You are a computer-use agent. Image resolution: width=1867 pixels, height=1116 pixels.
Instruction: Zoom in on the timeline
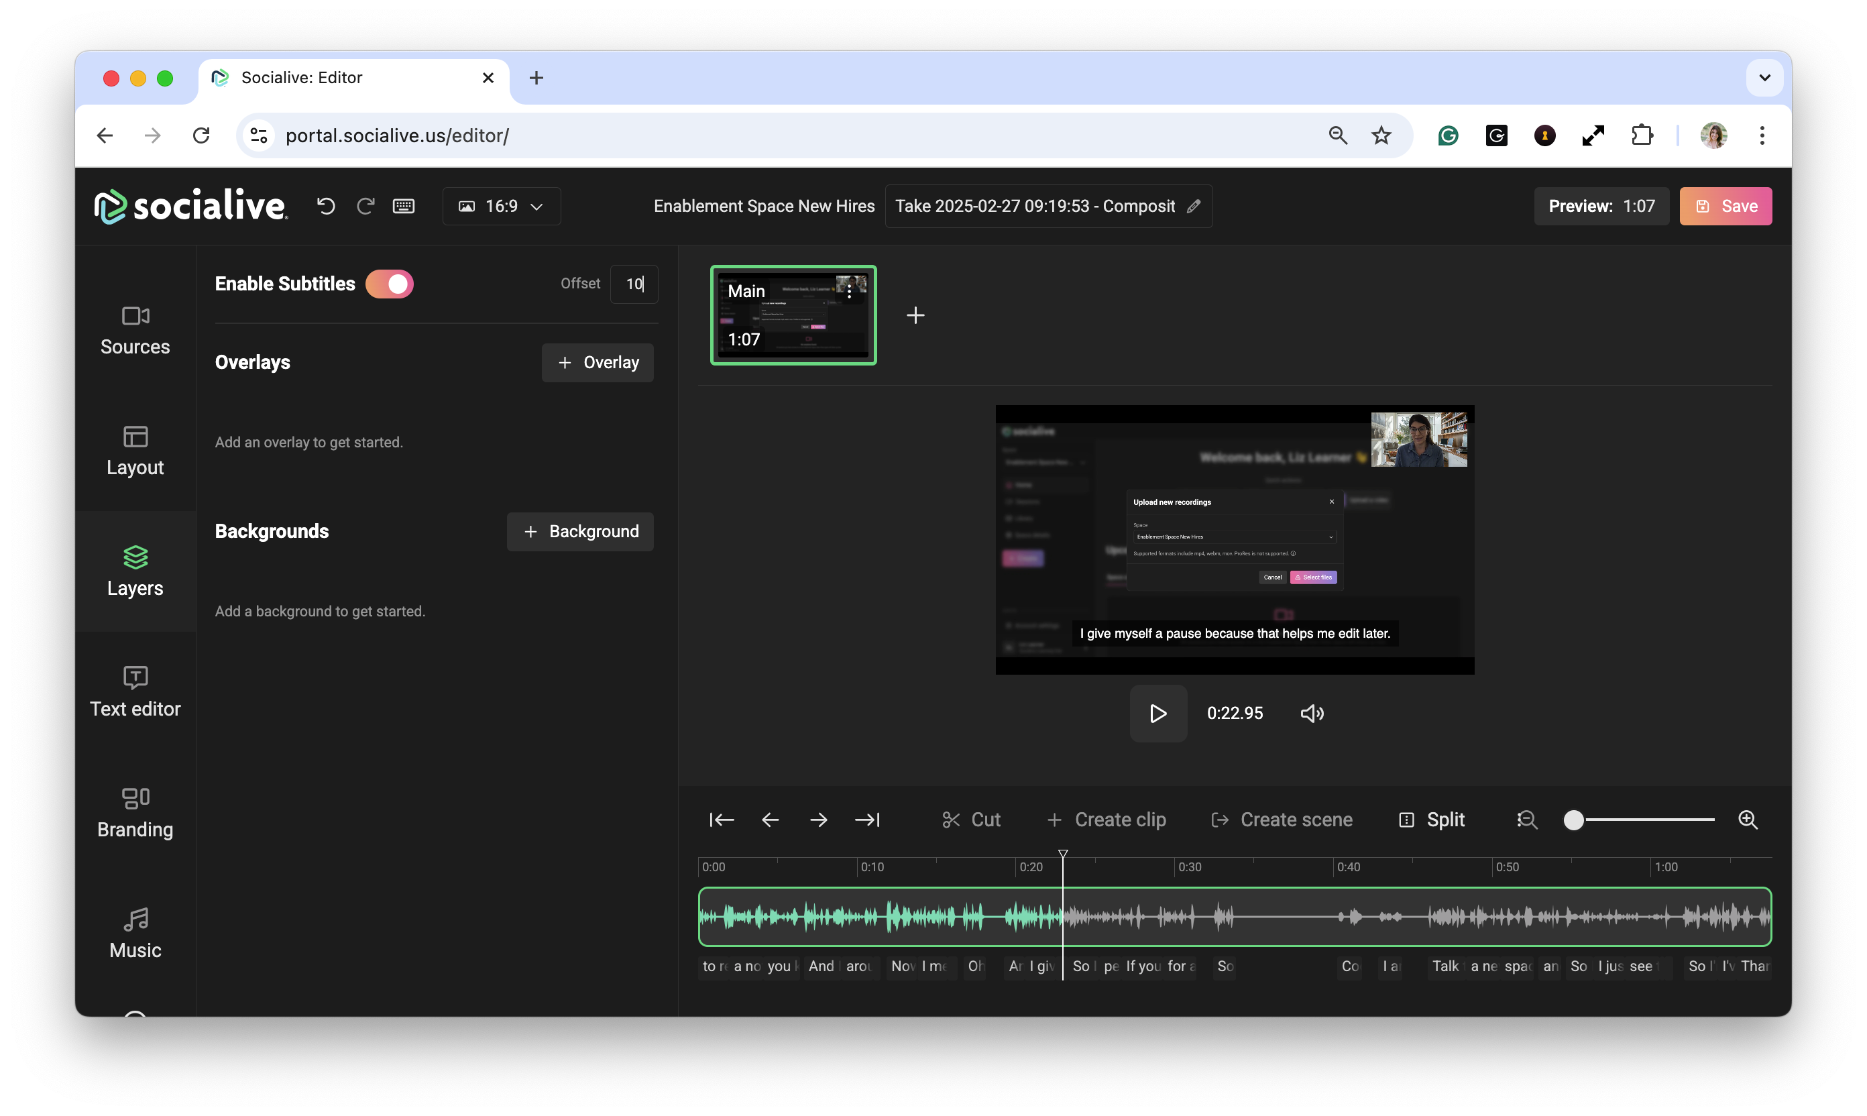pyautogui.click(x=1748, y=820)
